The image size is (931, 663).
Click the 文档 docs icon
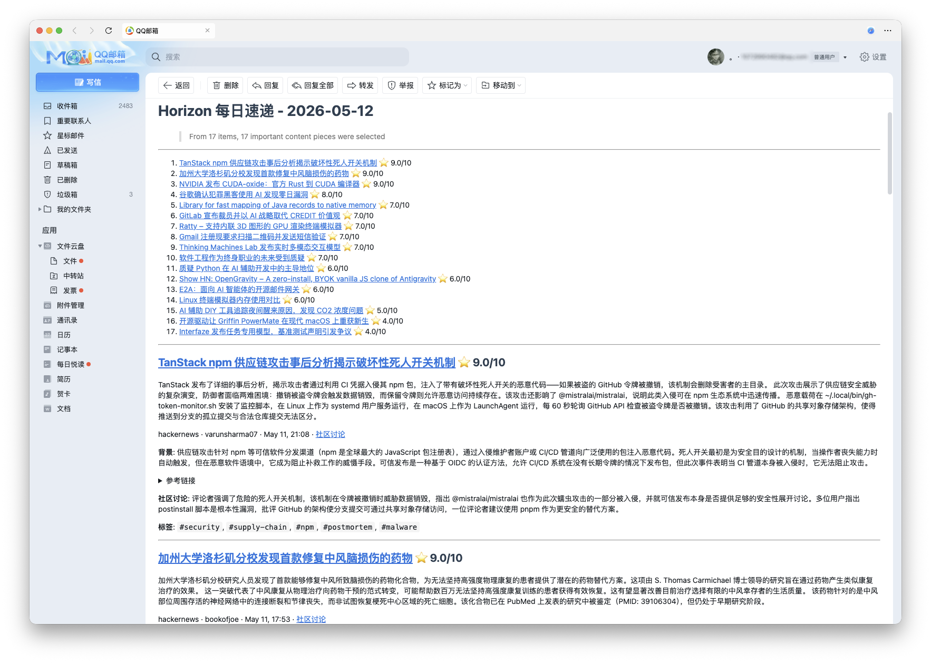[47, 408]
